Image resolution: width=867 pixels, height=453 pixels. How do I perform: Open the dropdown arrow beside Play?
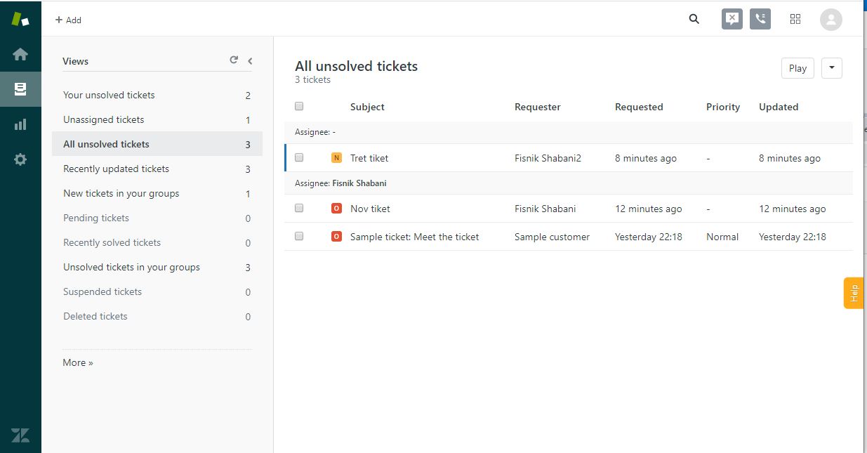click(x=831, y=68)
